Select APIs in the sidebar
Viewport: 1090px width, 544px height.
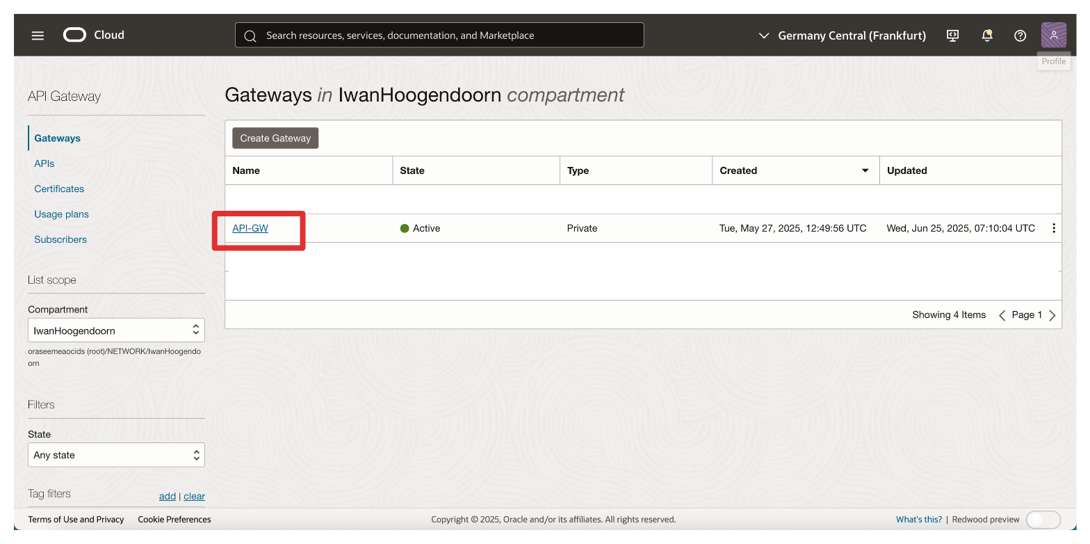point(44,163)
